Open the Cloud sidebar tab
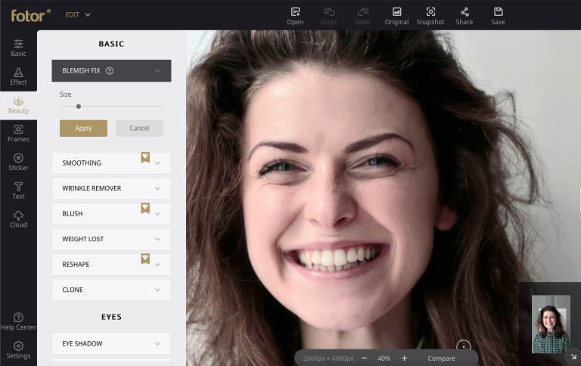Image resolution: width=581 pixels, height=366 pixels. pyautogui.click(x=18, y=219)
